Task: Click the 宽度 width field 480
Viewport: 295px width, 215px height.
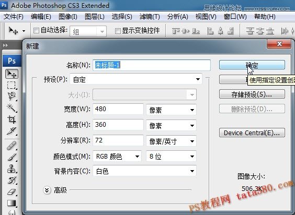Action: (x=118, y=109)
